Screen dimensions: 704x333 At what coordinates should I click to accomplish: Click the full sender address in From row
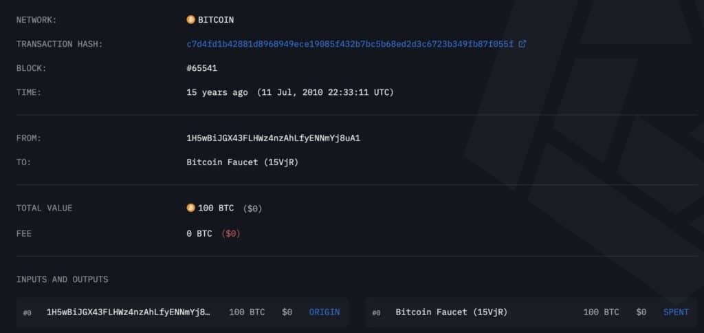tap(274, 138)
